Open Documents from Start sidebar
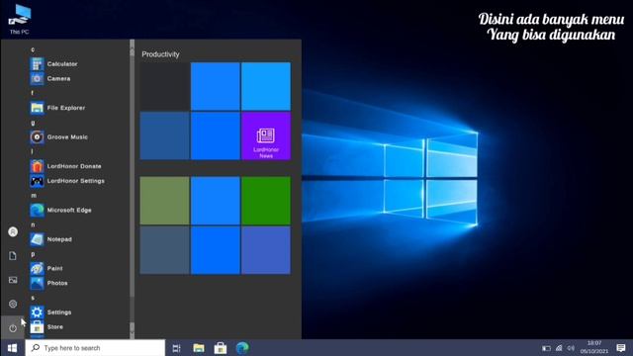Image resolution: width=633 pixels, height=356 pixels. click(x=13, y=255)
